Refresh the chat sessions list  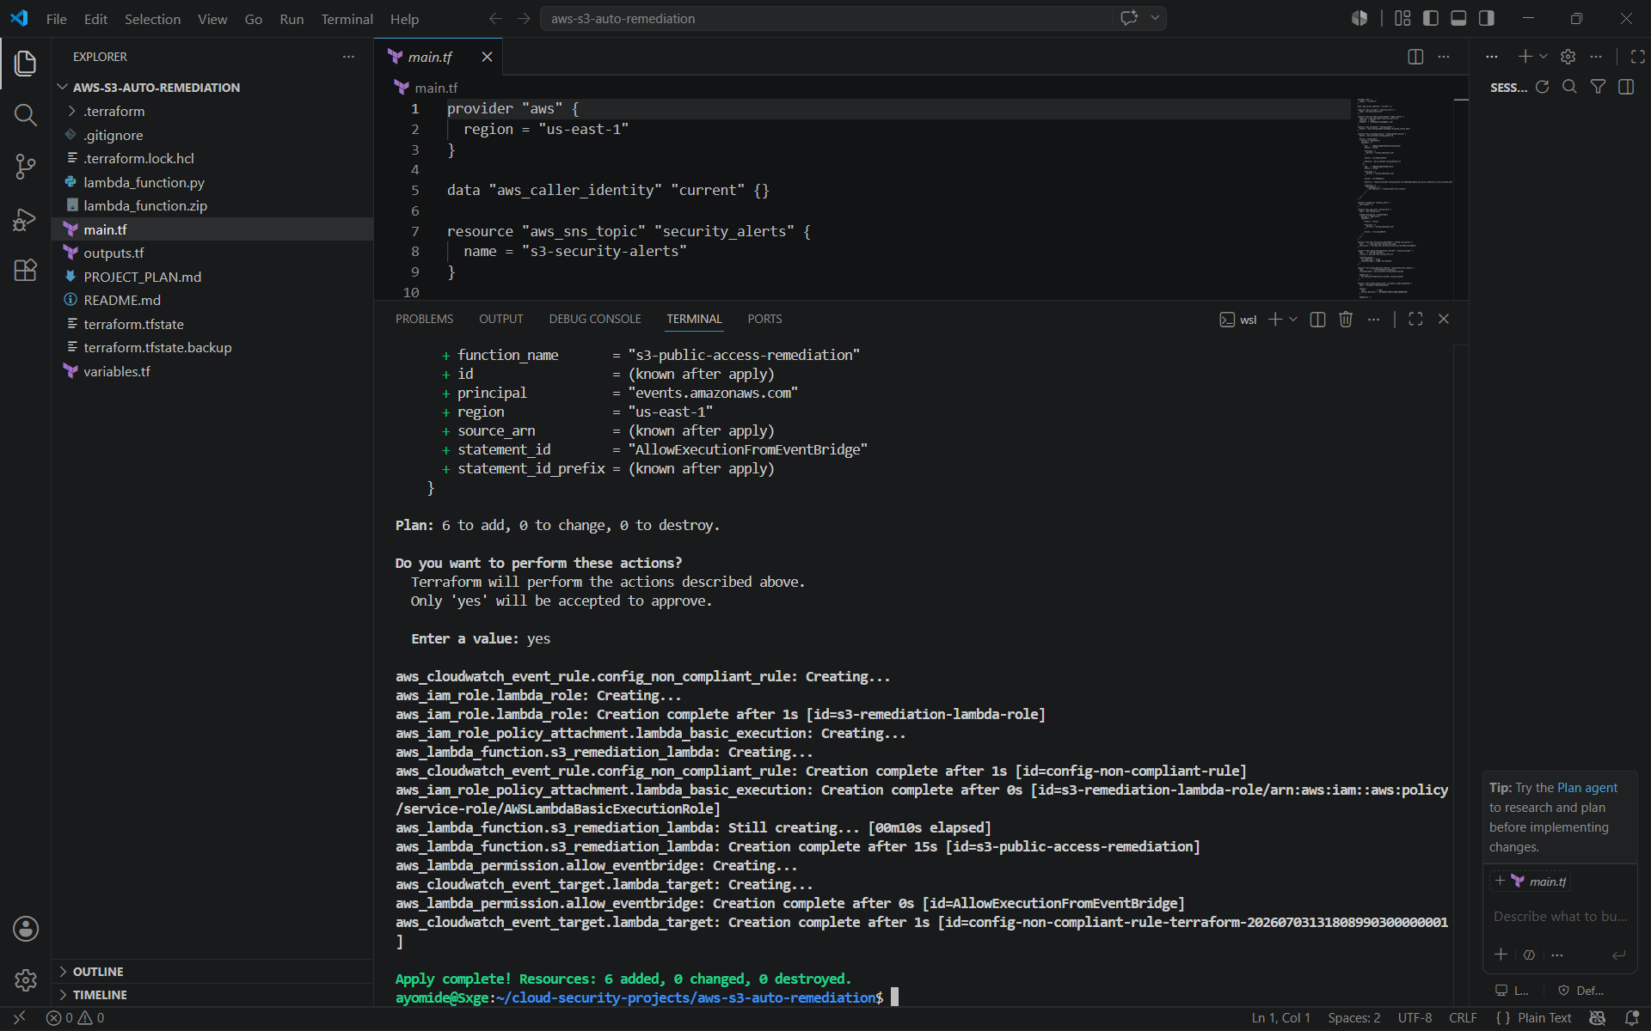[x=1543, y=87]
